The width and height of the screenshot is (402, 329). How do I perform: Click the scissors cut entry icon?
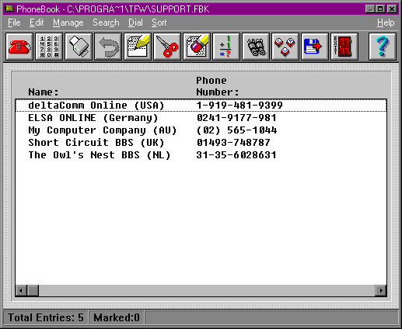coord(167,47)
